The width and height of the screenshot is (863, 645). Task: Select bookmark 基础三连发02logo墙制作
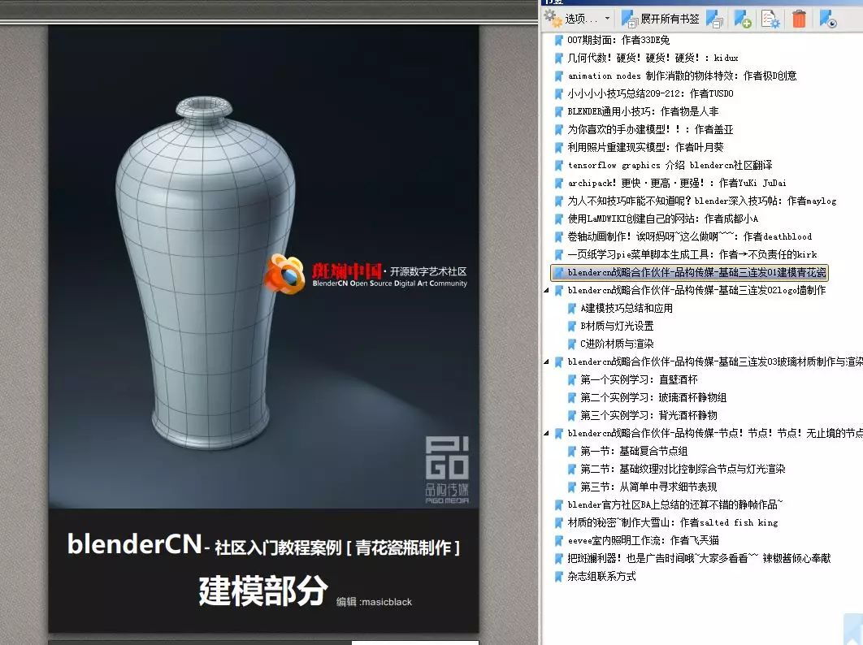(x=696, y=290)
